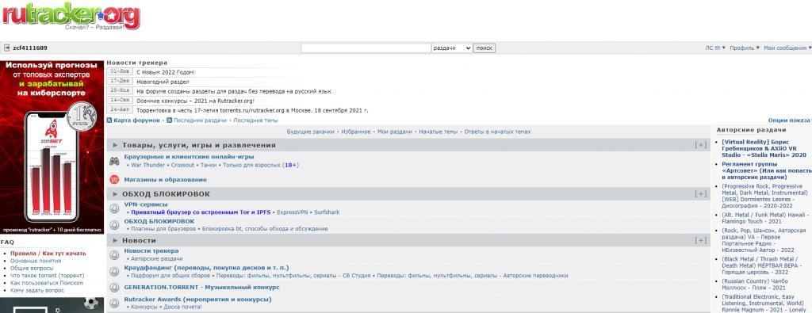Click the forum icon beside GENERATION.TORRENT
This screenshot has width=812, height=313.
click(114, 287)
